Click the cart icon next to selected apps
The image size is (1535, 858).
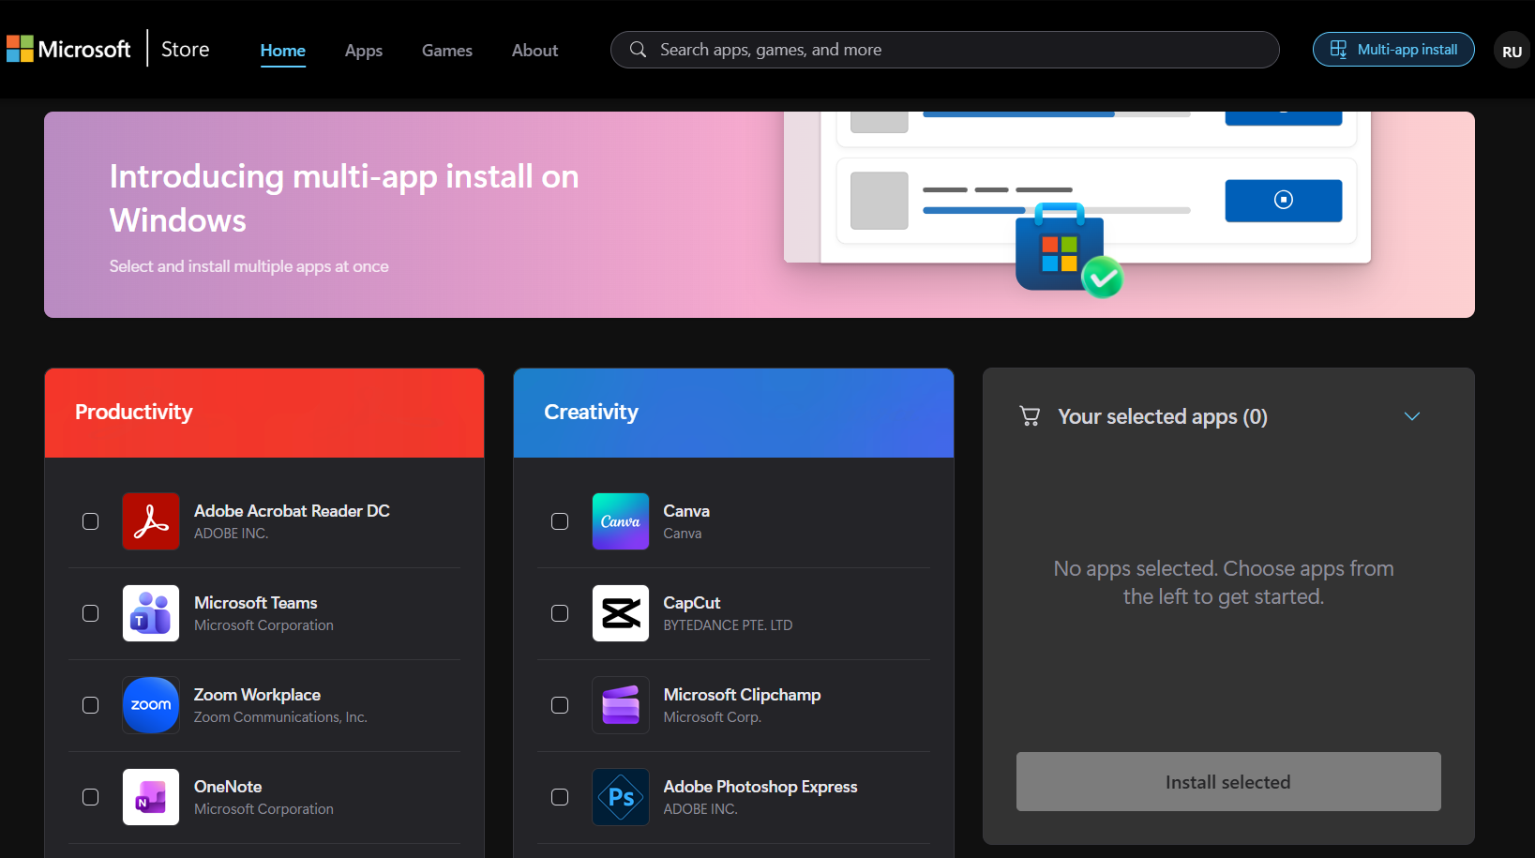(x=1030, y=416)
